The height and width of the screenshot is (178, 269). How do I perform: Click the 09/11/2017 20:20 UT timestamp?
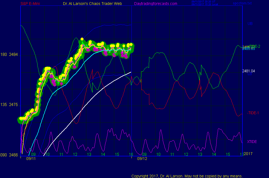204,1
